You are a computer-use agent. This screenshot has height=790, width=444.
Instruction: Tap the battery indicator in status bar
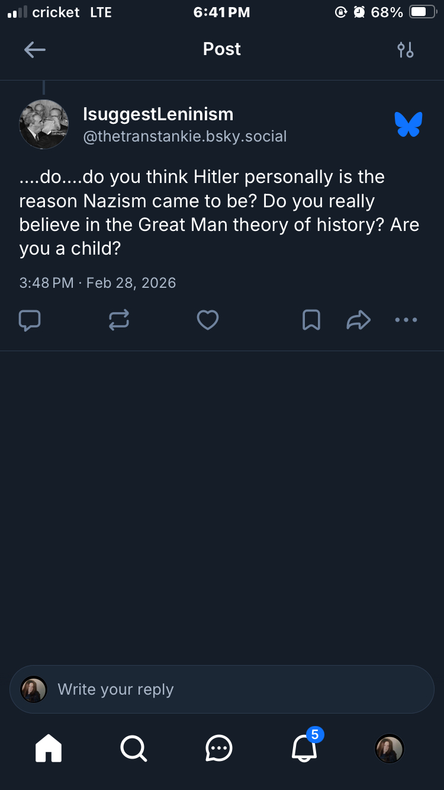click(x=423, y=12)
